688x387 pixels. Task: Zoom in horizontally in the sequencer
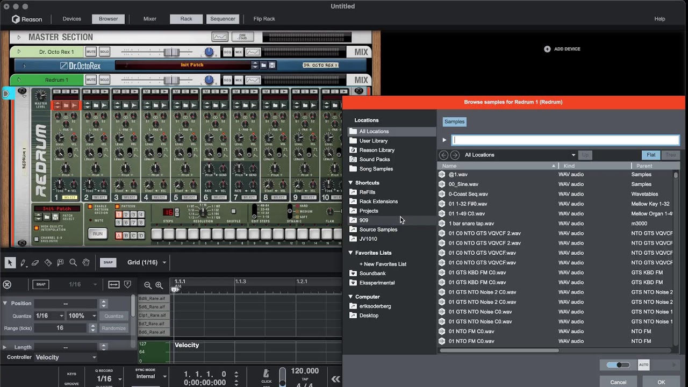coord(159,285)
